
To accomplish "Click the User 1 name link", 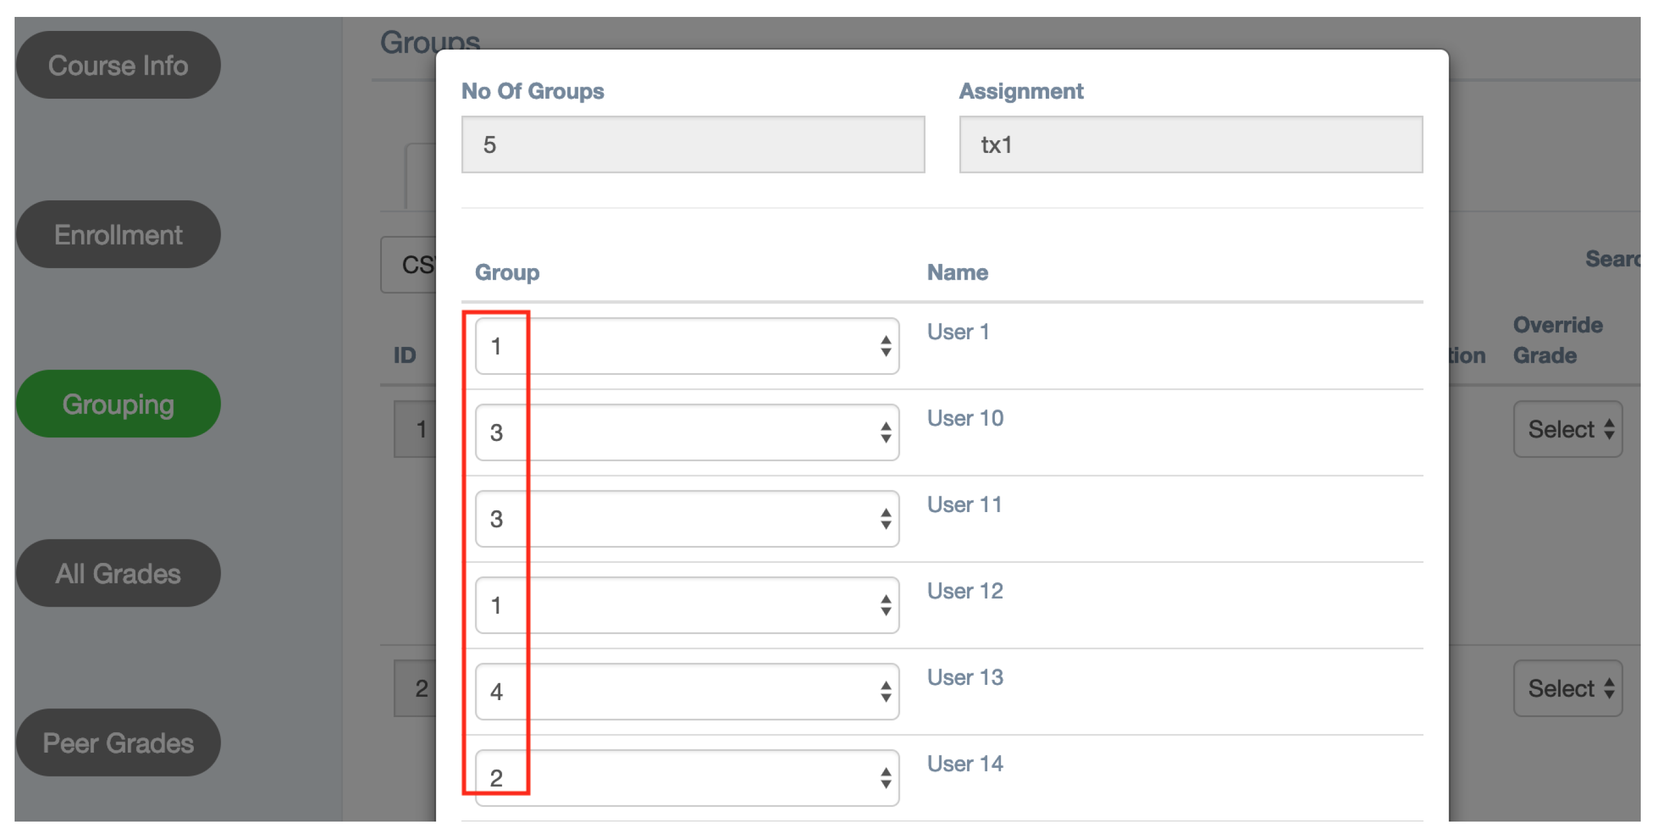I will point(958,332).
